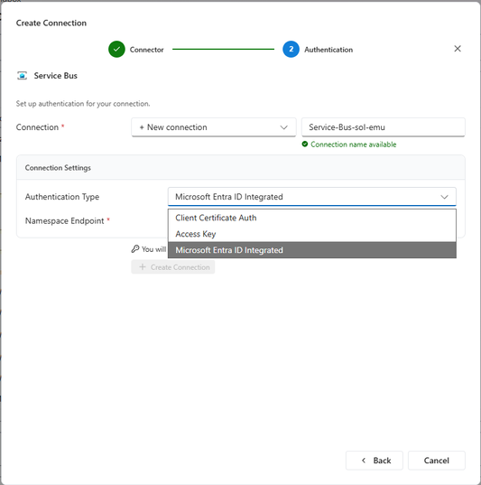Choose Access Key authentication option
The height and width of the screenshot is (485, 481).
[312, 234]
